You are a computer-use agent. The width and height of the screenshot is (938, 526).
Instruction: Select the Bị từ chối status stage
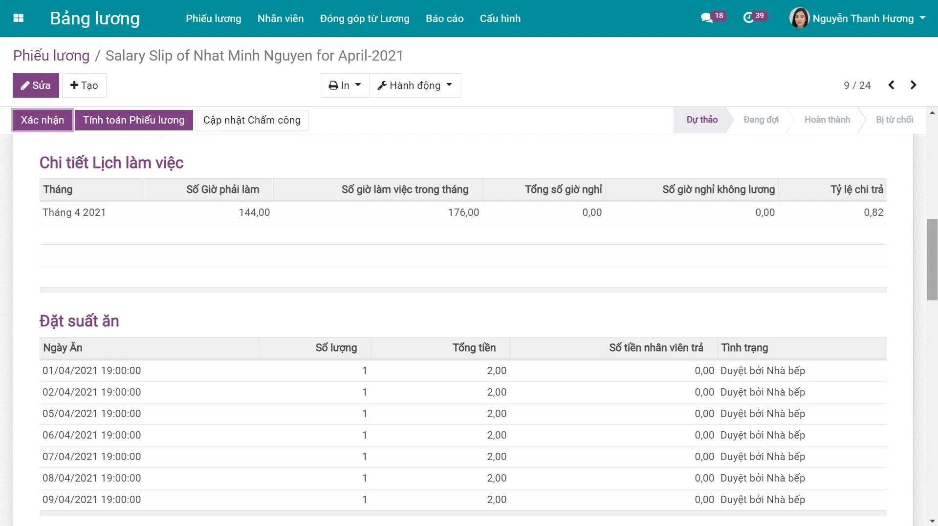click(x=894, y=120)
